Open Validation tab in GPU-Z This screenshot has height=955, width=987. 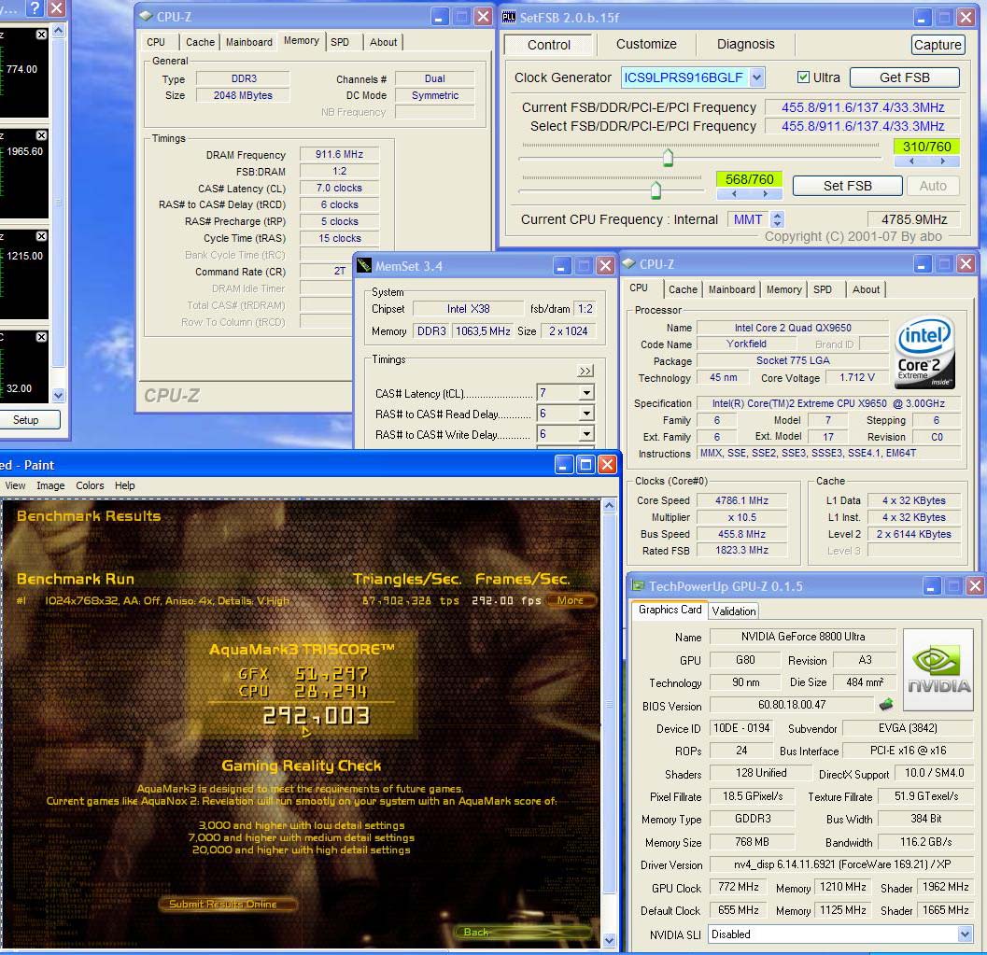click(733, 611)
